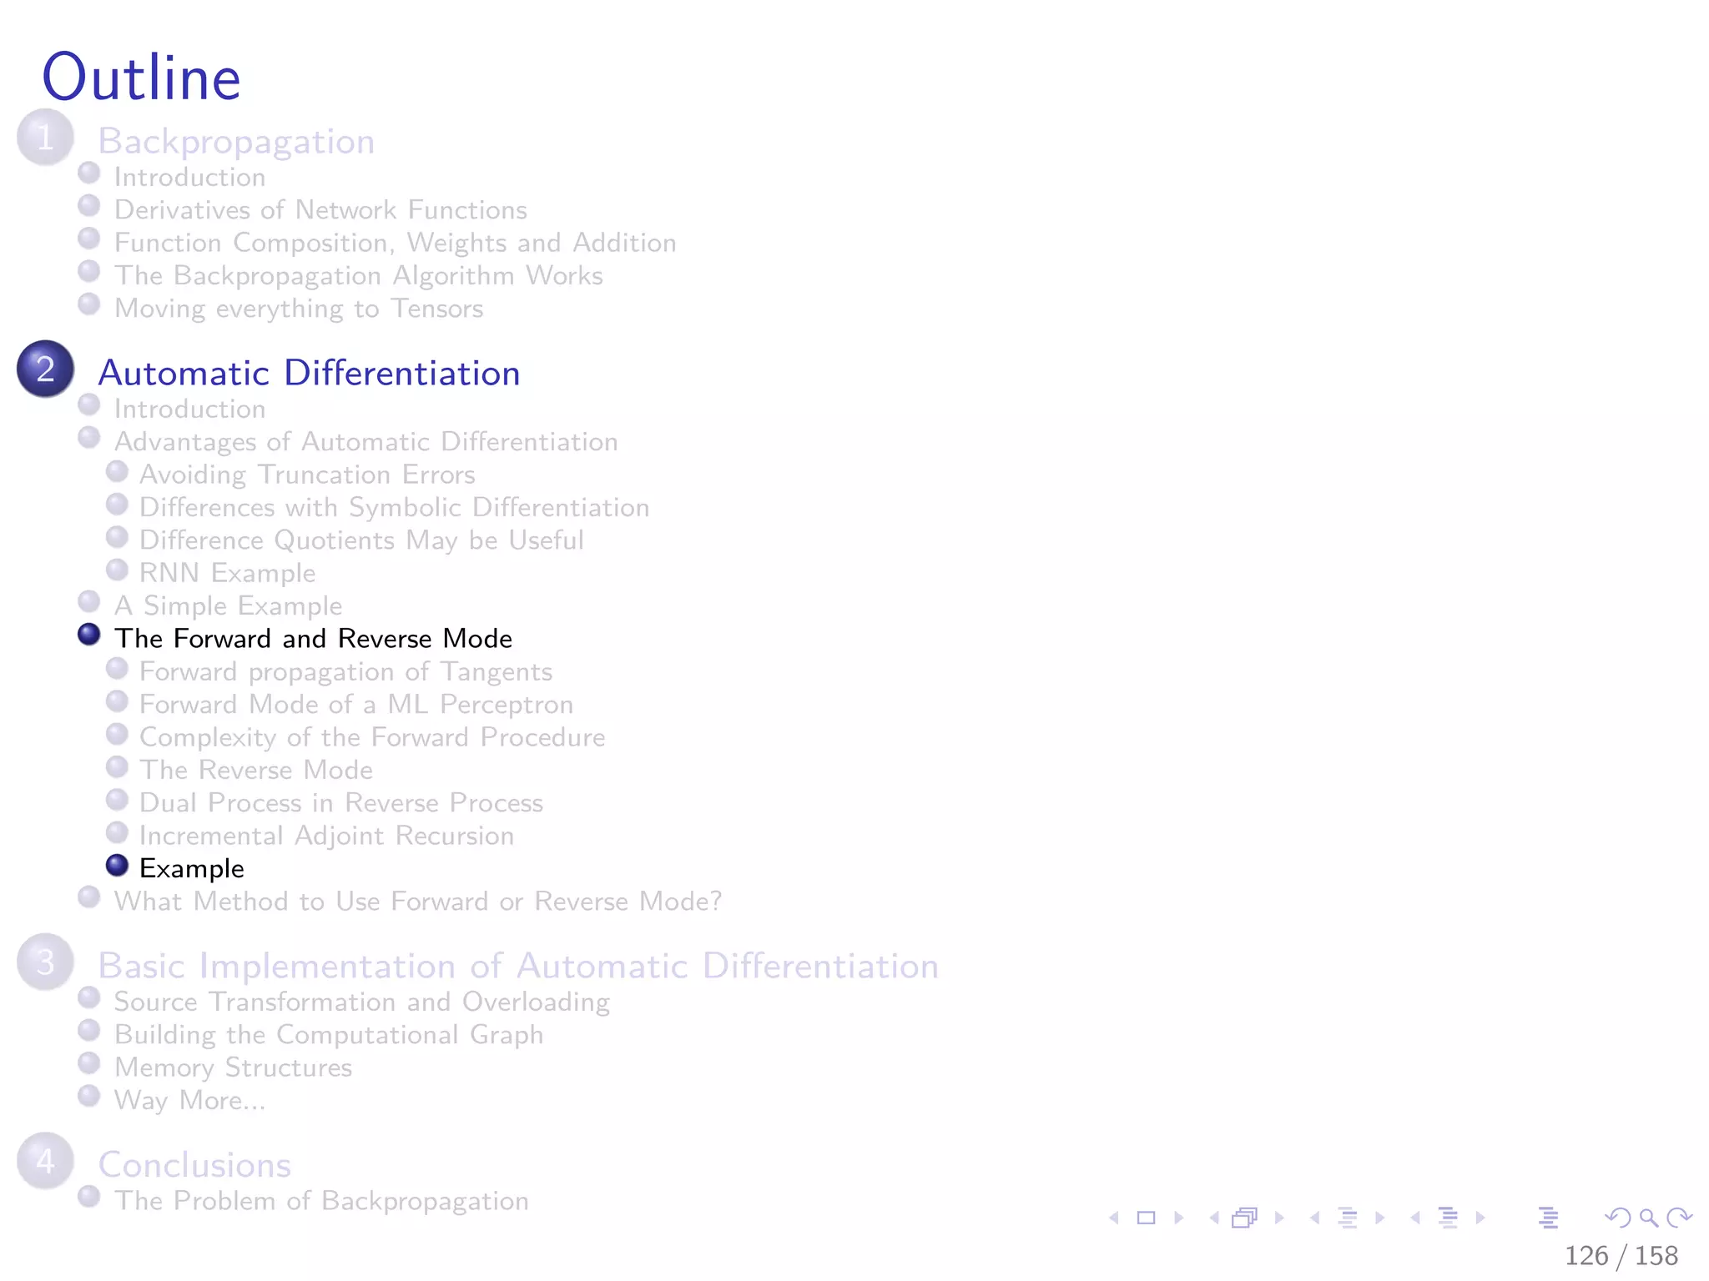Click the next slide arrow icon

[1179, 1218]
